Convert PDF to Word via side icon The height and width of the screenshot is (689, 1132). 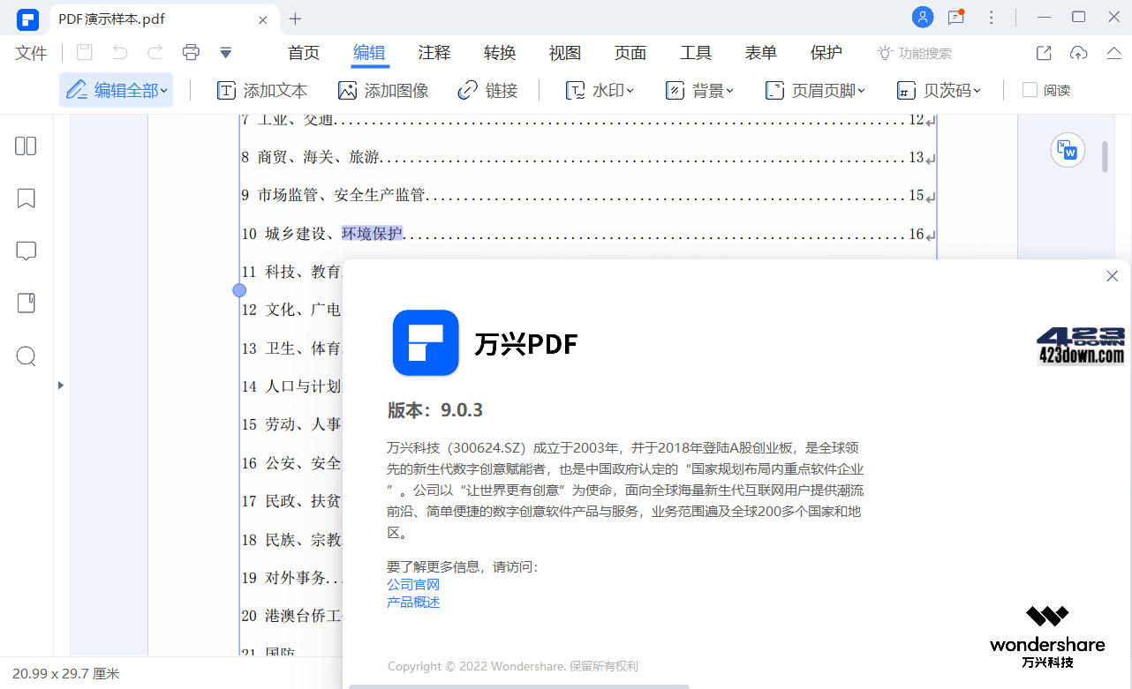pyautogui.click(x=1068, y=150)
